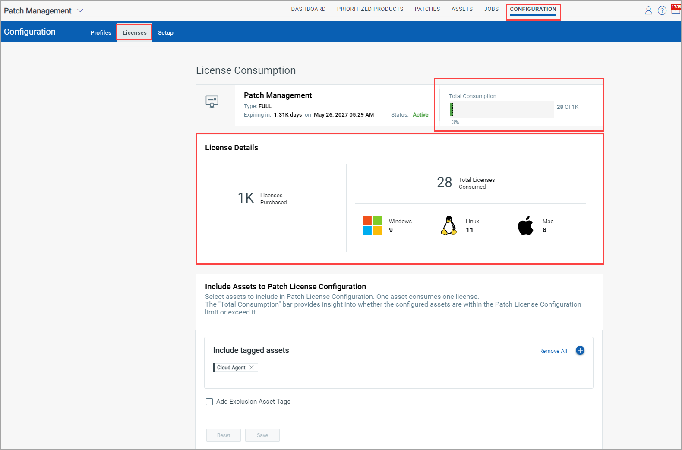Click the Remove All link

[x=553, y=351]
